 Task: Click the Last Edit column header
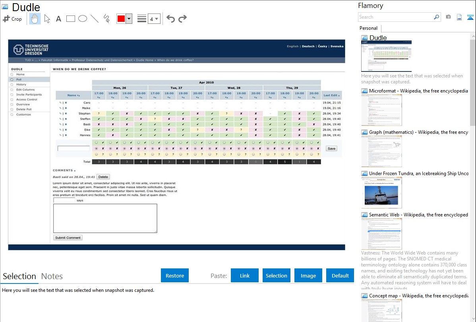click(x=331, y=95)
